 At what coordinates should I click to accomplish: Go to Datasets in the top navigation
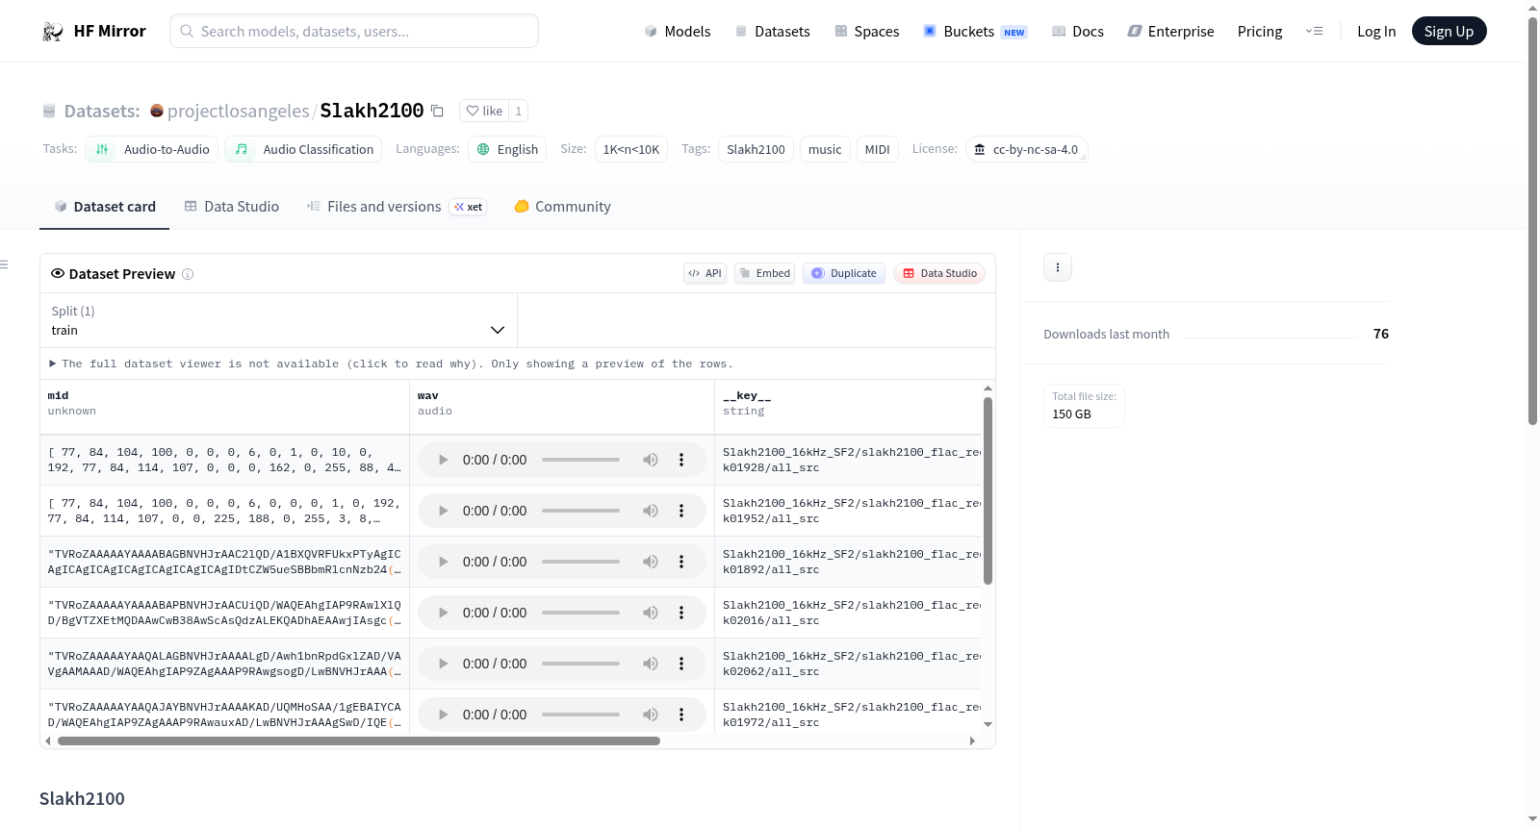point(772,32)
